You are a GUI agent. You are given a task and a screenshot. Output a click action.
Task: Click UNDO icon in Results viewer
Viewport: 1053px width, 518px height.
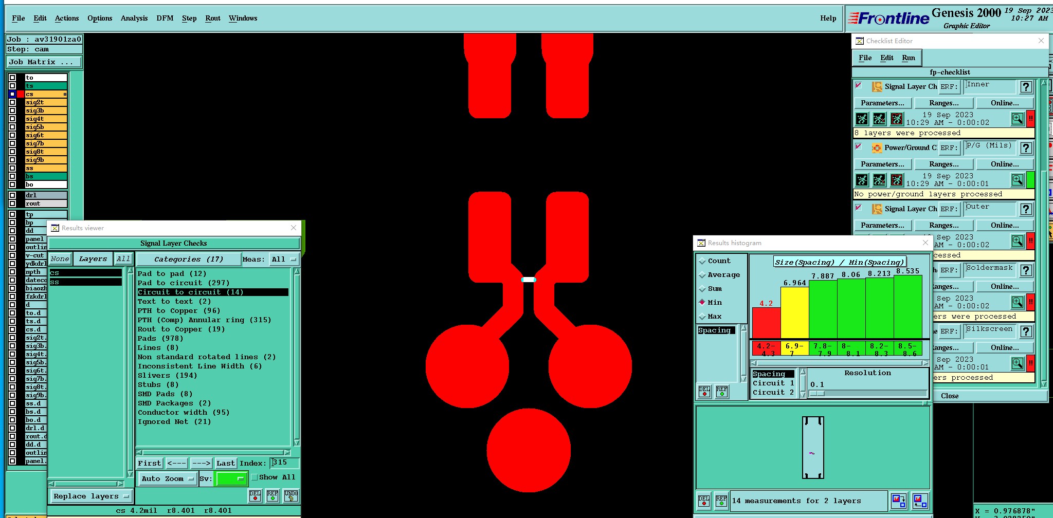(291, 495)
